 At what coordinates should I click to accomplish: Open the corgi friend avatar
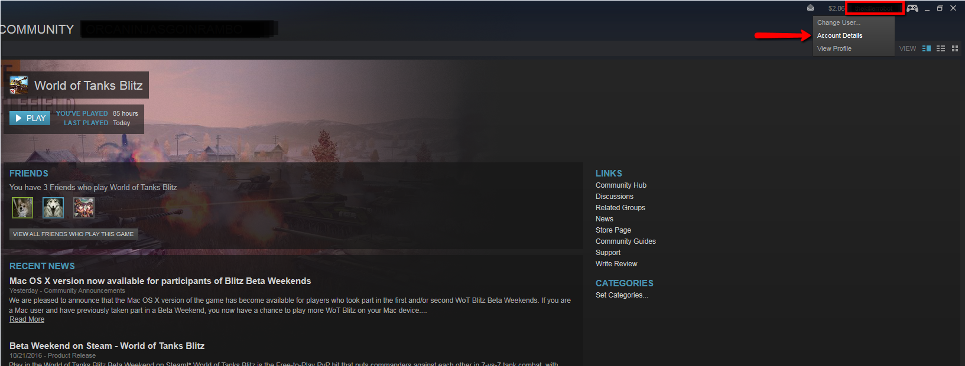tap(22, 208)
